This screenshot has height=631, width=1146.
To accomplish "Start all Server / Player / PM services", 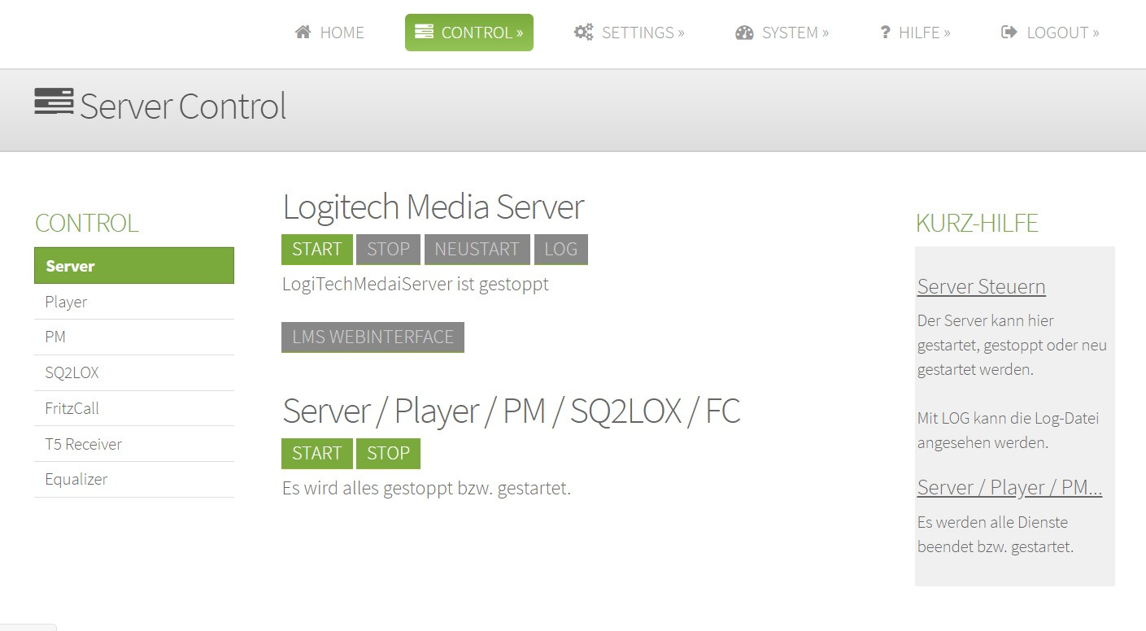I will (x=316, y=454).
